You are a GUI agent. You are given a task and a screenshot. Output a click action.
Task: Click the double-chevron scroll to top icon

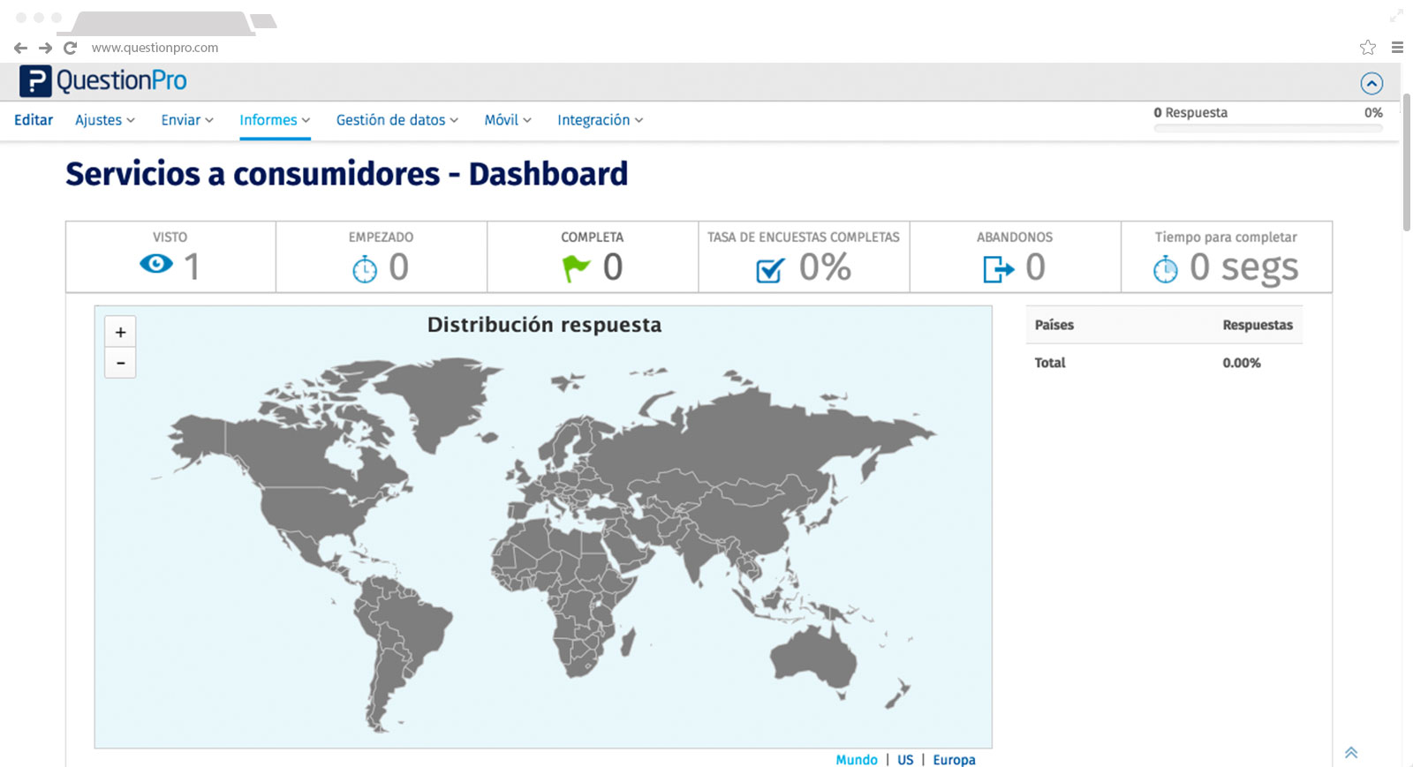click(x=1350, y=753)
